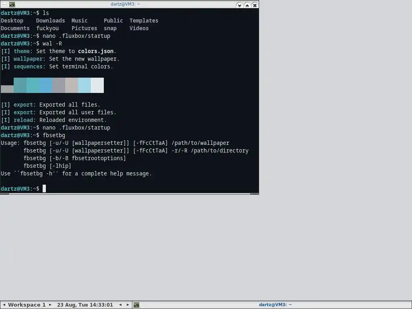Click the near-white color block in palette

click(97, 85)
